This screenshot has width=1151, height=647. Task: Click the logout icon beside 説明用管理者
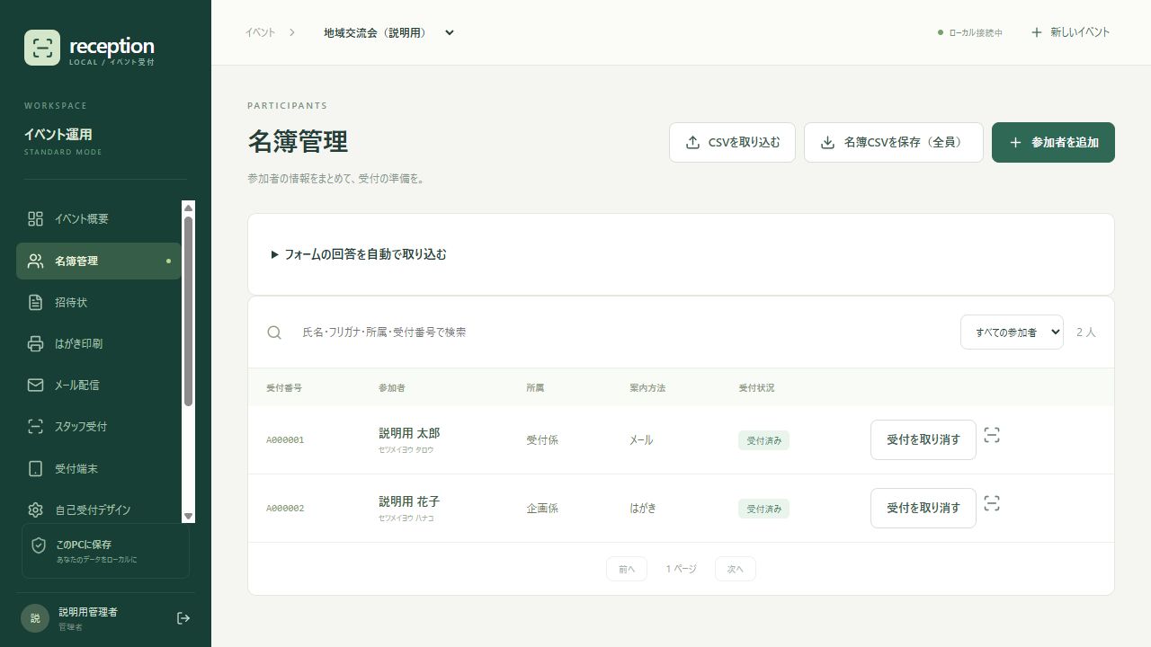[183, 618]
